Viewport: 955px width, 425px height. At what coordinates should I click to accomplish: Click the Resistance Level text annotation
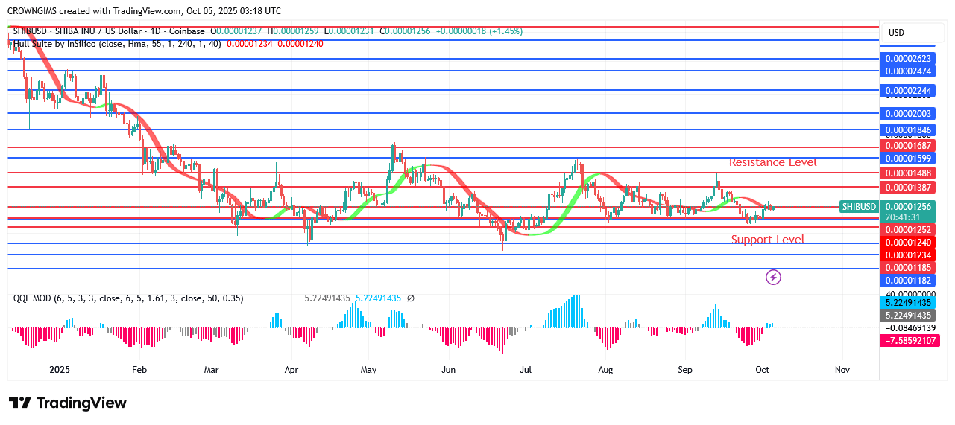[772, 162]
